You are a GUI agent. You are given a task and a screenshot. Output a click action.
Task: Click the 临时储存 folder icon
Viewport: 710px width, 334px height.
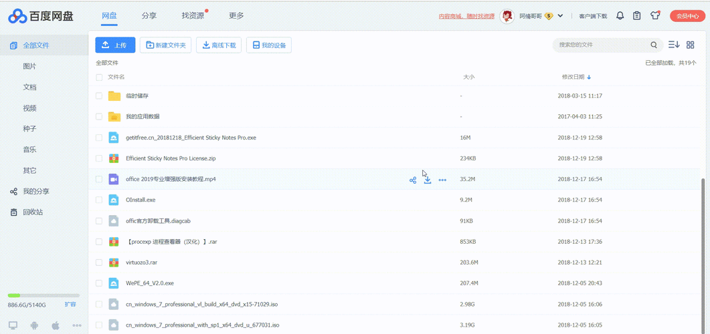coord(114,96)
